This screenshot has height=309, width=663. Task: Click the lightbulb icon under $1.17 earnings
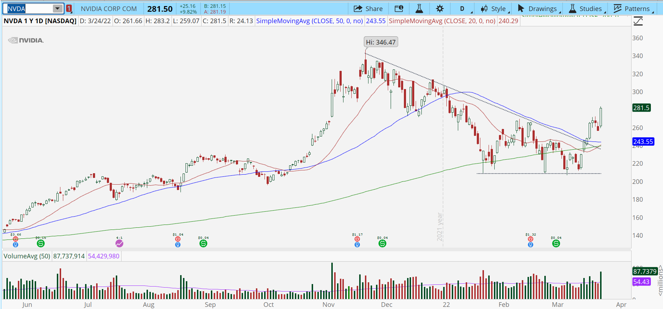coord(357,244)
